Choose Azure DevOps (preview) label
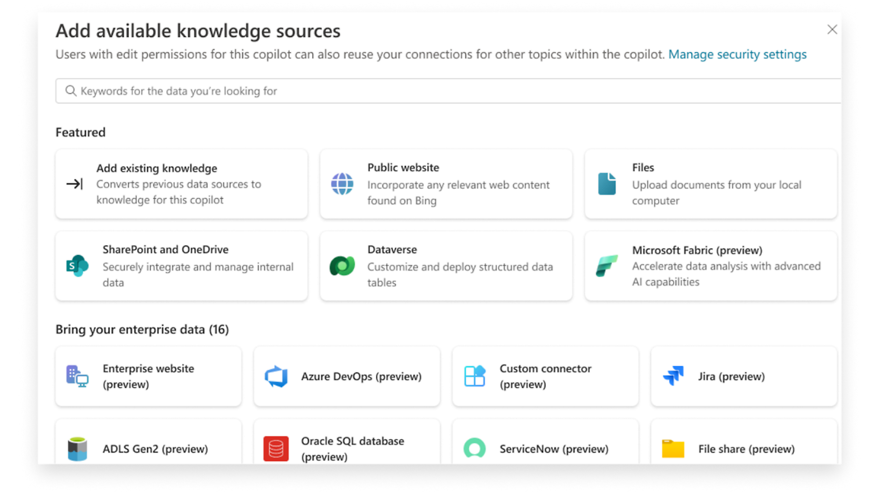 point(361,376)
